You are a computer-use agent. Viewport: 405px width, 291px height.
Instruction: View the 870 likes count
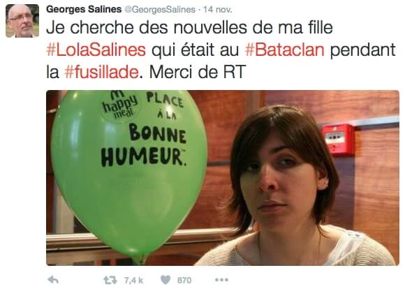pyautogui.click(x=184, y=280)
